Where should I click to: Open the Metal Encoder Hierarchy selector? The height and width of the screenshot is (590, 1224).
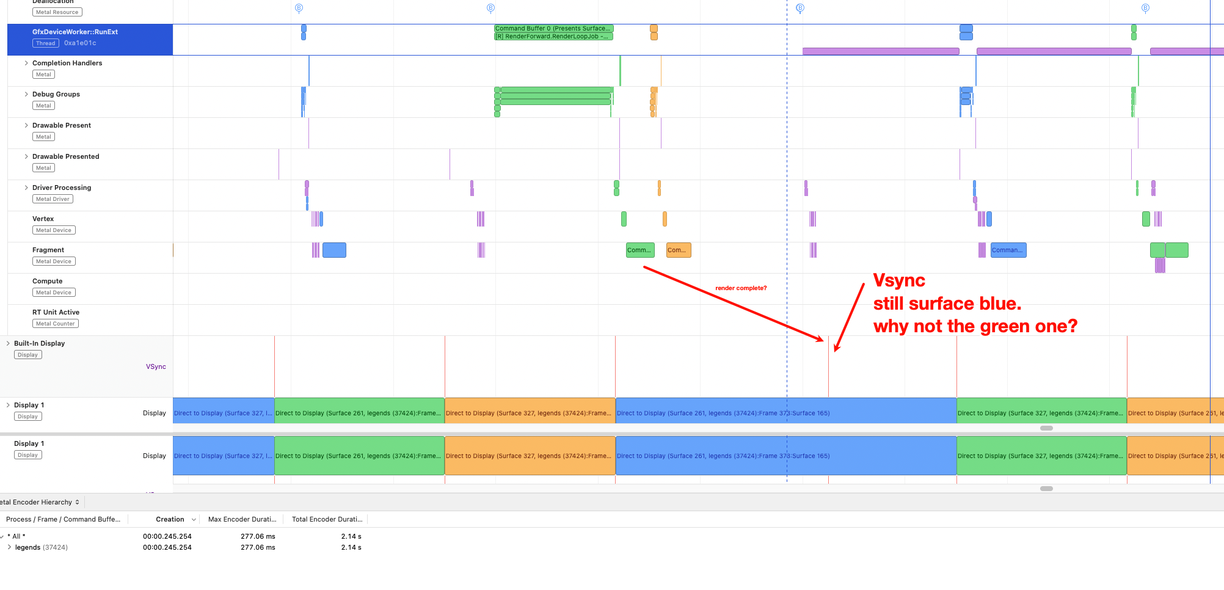point(40,502)
